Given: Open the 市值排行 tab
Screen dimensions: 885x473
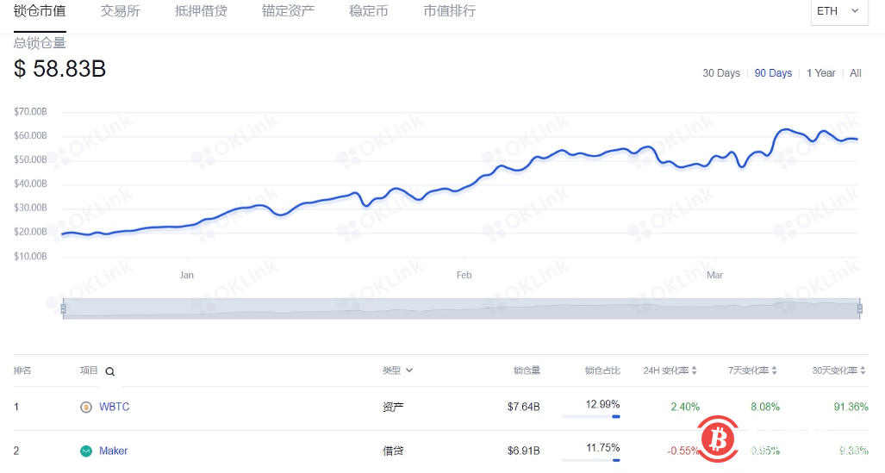Looking at the screenshot, I should (x=449, y=11).
